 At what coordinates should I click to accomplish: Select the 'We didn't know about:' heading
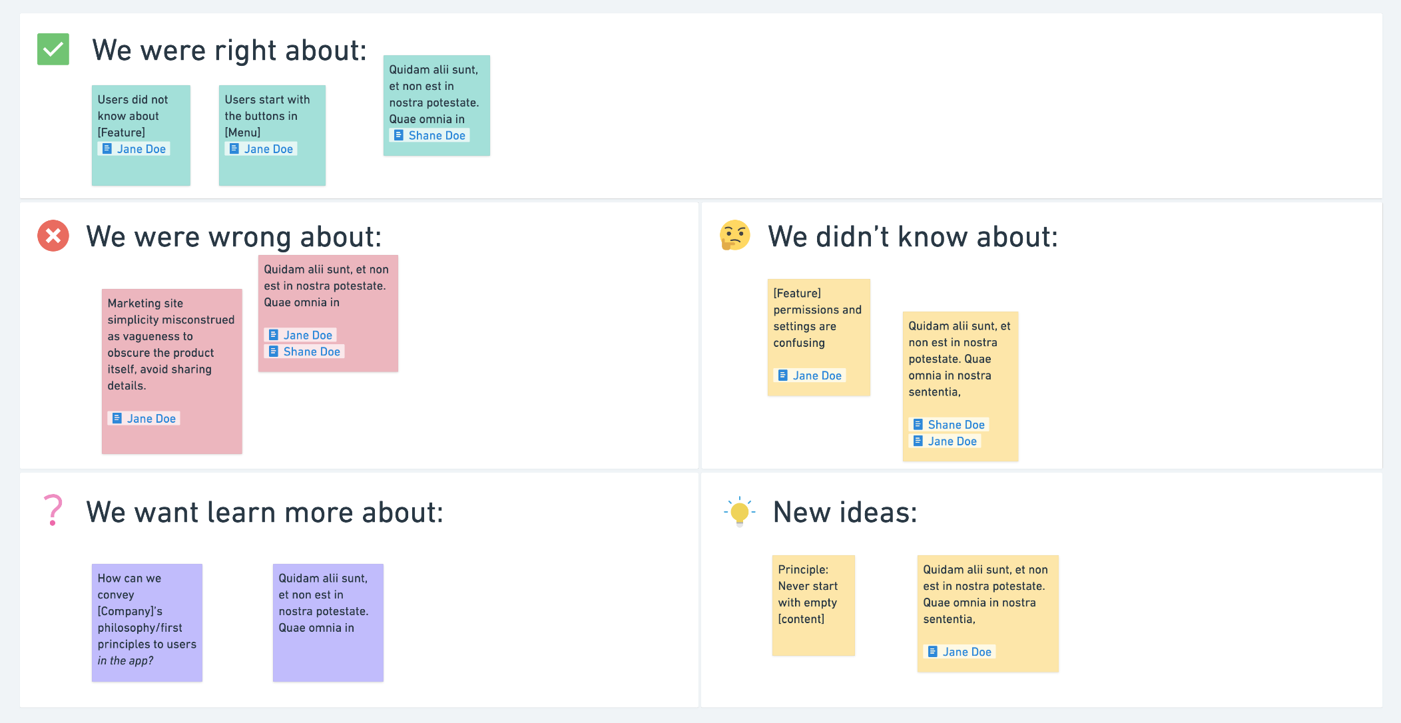[x=913, y=237]
